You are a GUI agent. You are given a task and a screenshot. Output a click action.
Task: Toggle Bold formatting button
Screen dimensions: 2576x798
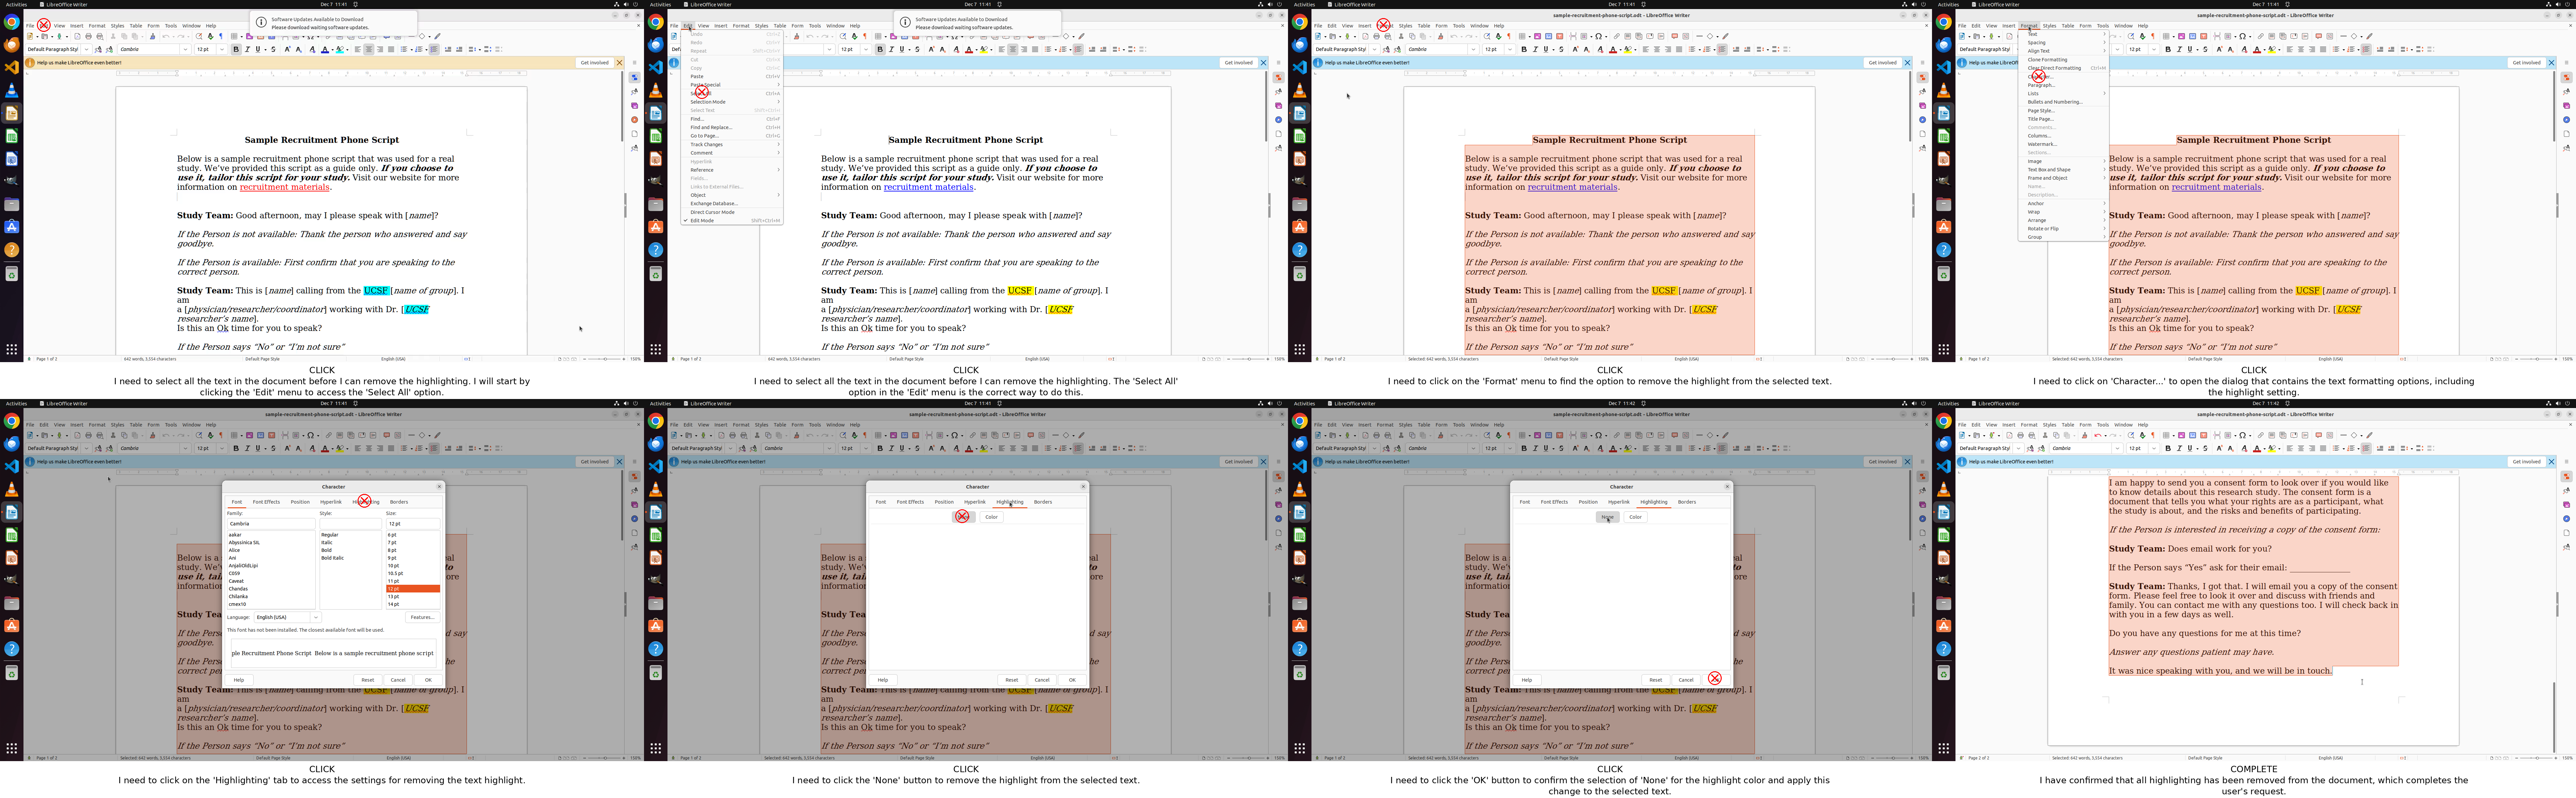click(x=236, y=49)
